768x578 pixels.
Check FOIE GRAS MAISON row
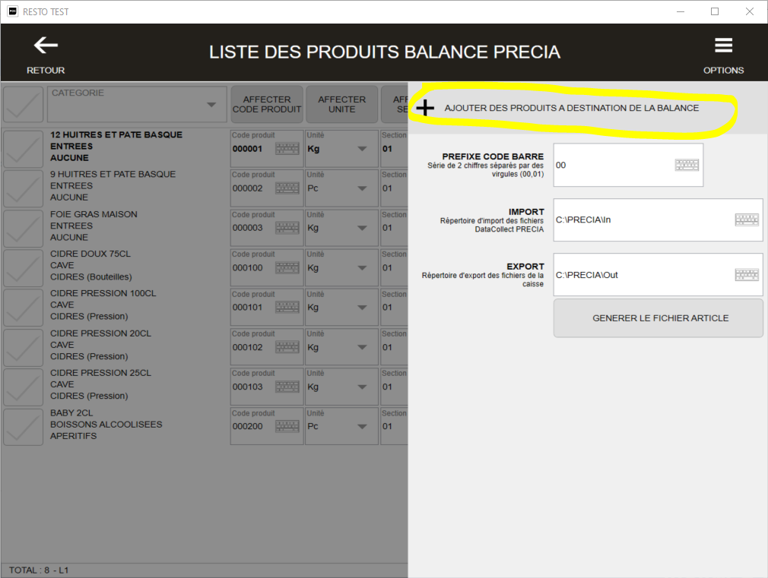(23, 228)
